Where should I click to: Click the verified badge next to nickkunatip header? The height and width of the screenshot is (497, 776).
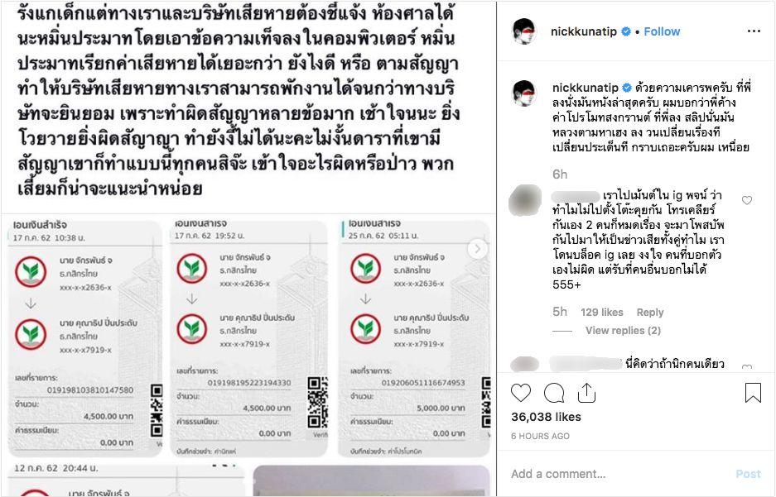626,31
